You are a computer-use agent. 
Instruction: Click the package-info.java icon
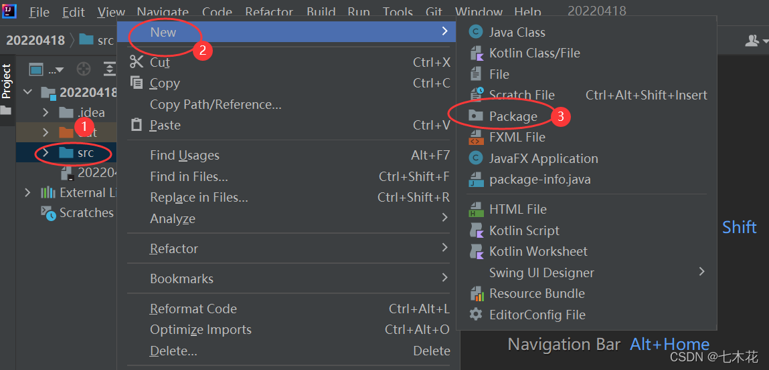click(476, 180)
